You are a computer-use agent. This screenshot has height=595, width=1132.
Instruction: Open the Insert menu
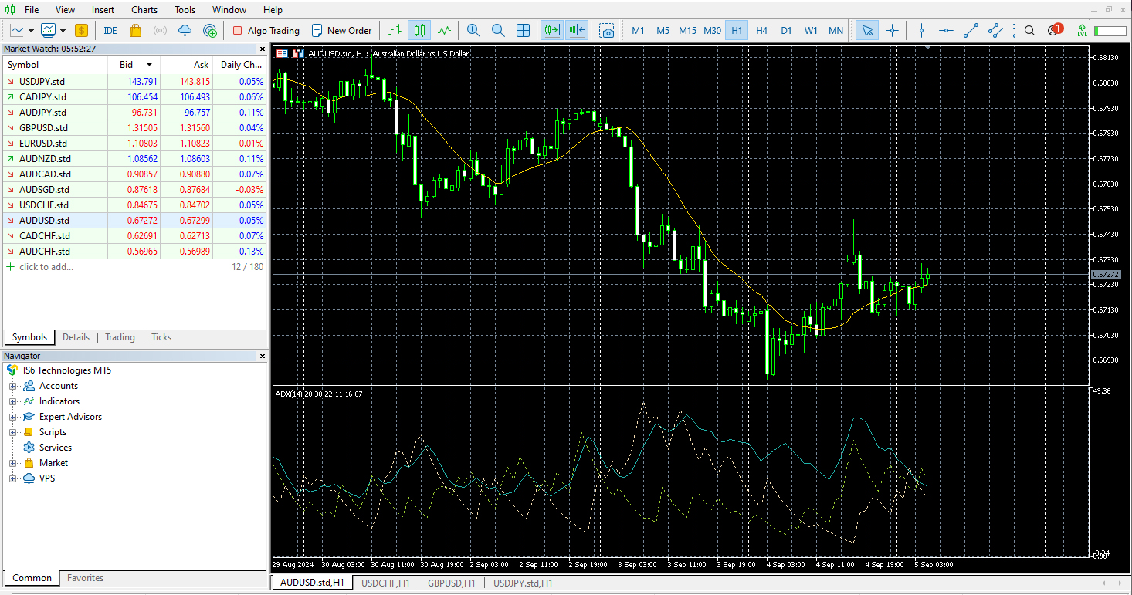coord(103,10)
